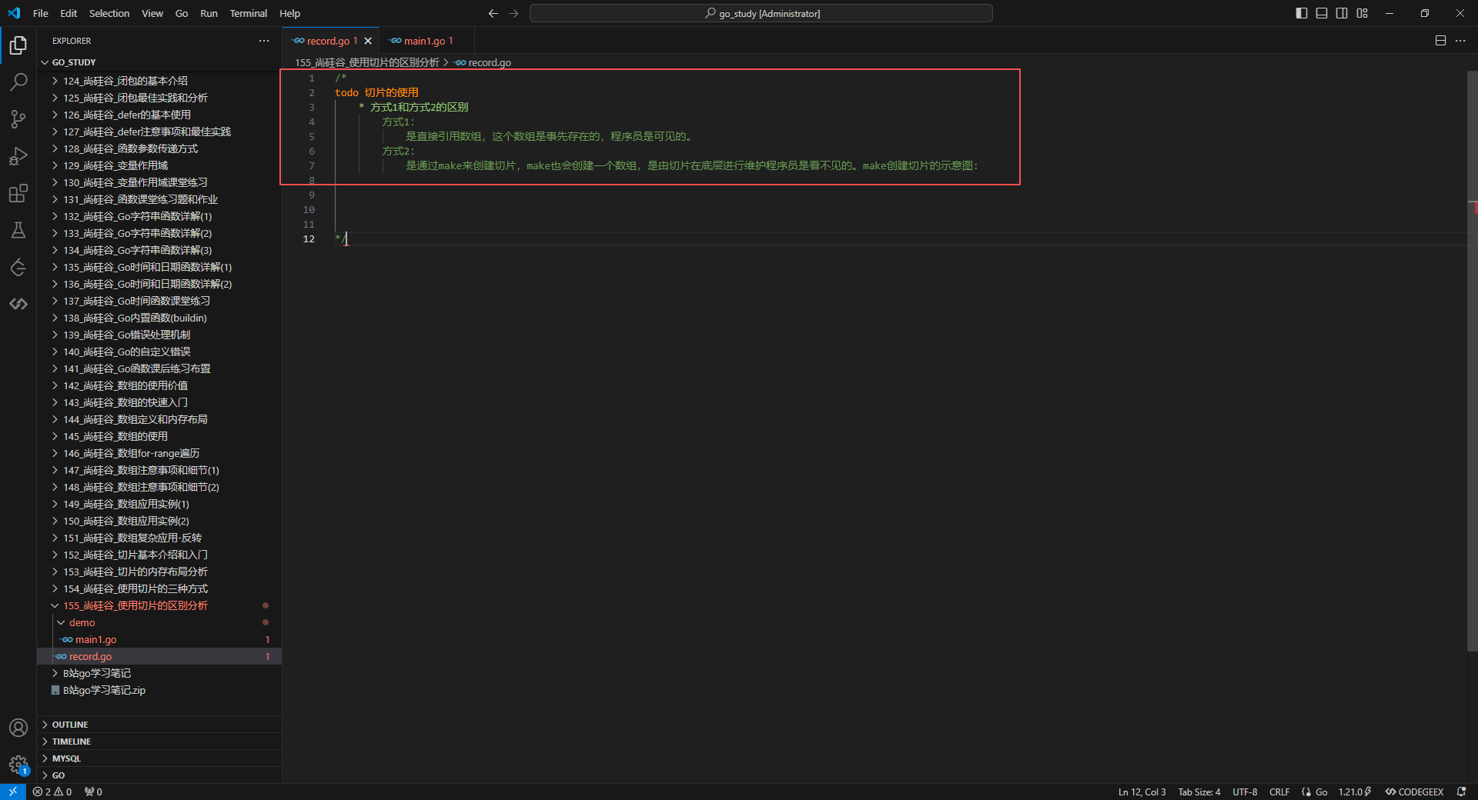
Task: Open the Extensions view
Action: click(x=18, y=193)
